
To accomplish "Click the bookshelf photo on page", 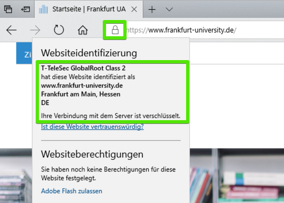I will [237, 175].
